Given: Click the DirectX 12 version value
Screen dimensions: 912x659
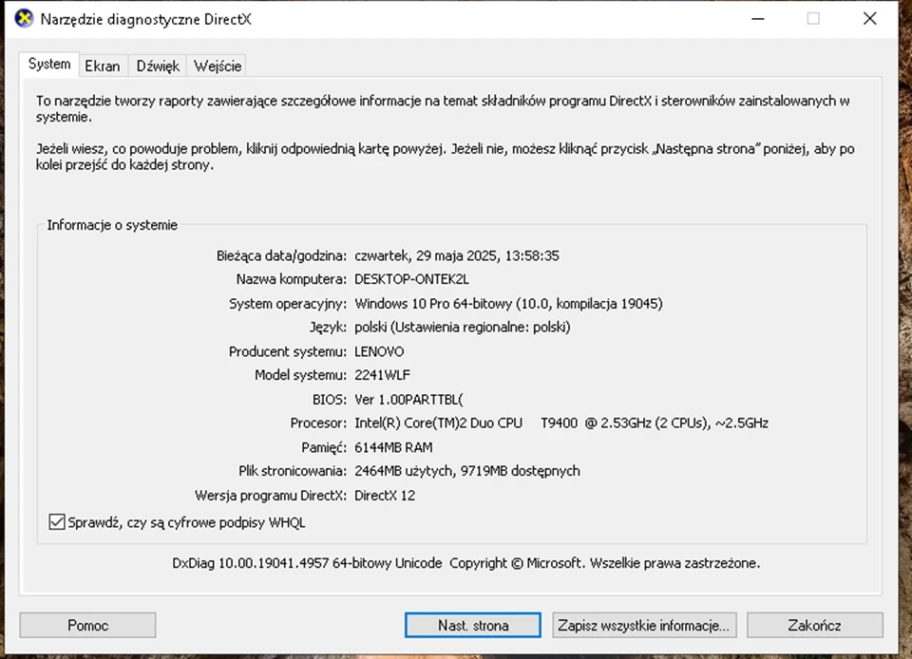Looking at the screenshot, I should (385, 496).
